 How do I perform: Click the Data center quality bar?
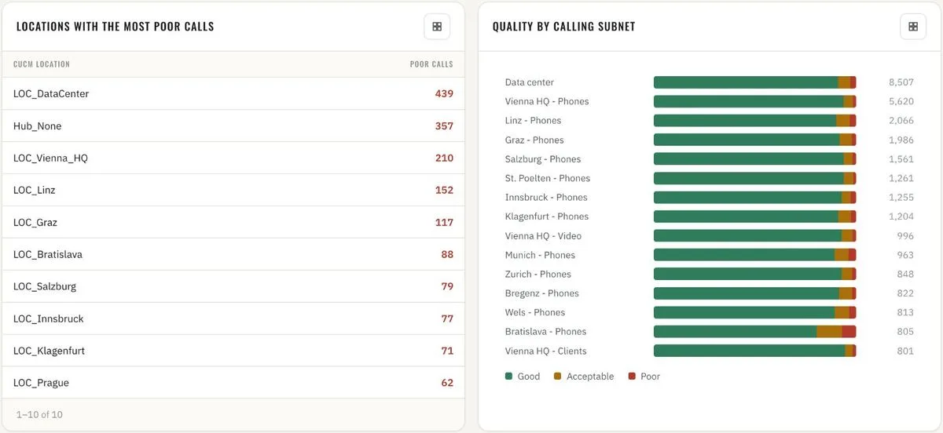754,82
